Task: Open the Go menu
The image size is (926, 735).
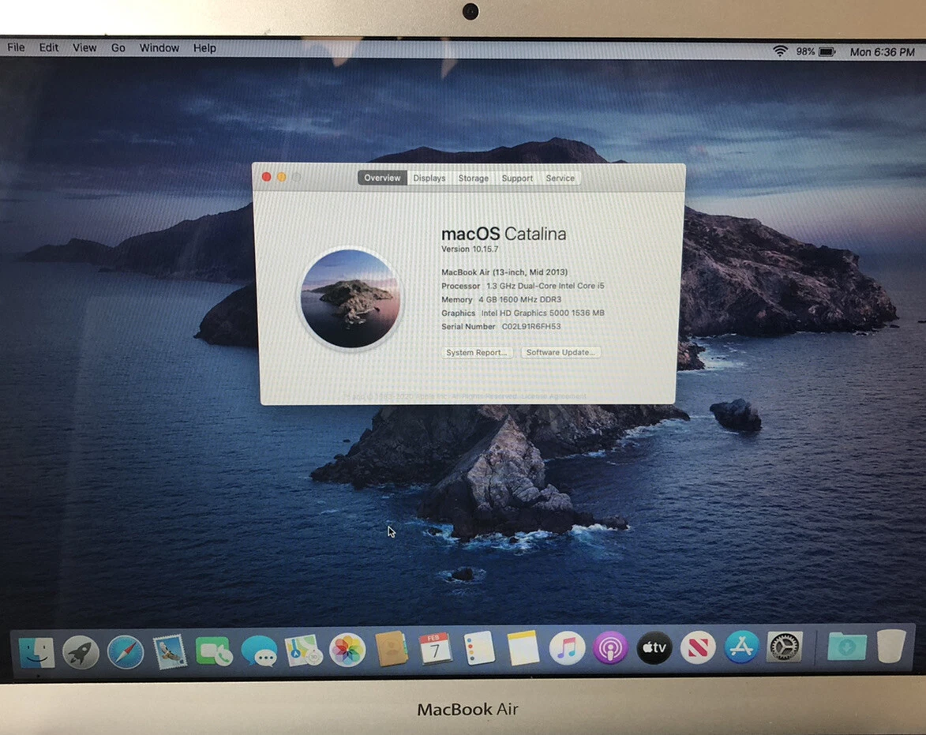Action: pos(118,48)
